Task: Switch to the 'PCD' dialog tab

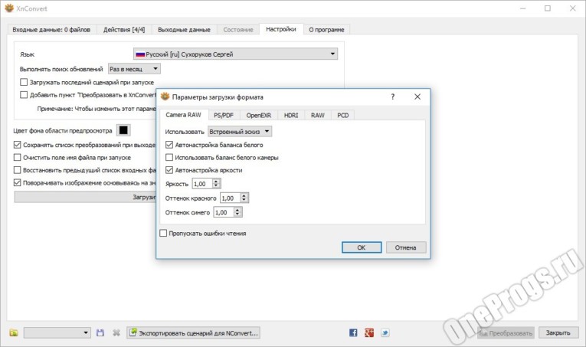Action: point(342,116)
